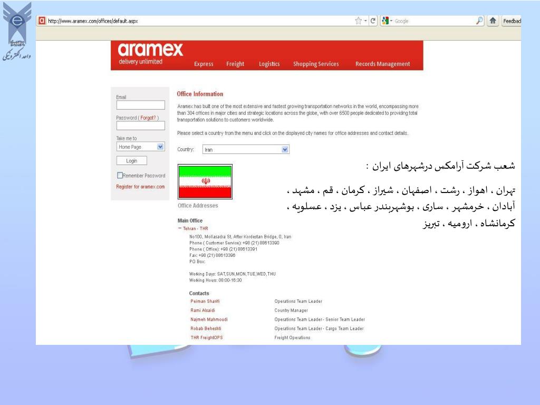Viewport: 540px width, 405px height.
Task: Click the Login button
Action: pos(131,161)
